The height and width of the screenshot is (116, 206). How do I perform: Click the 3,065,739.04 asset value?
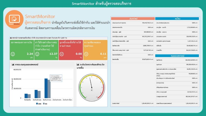click(148, 46)
